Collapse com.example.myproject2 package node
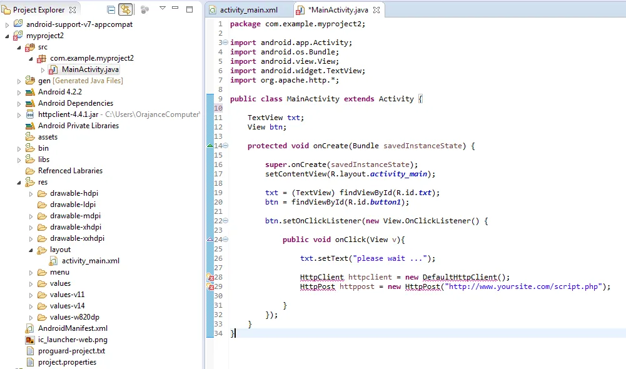 31,59
